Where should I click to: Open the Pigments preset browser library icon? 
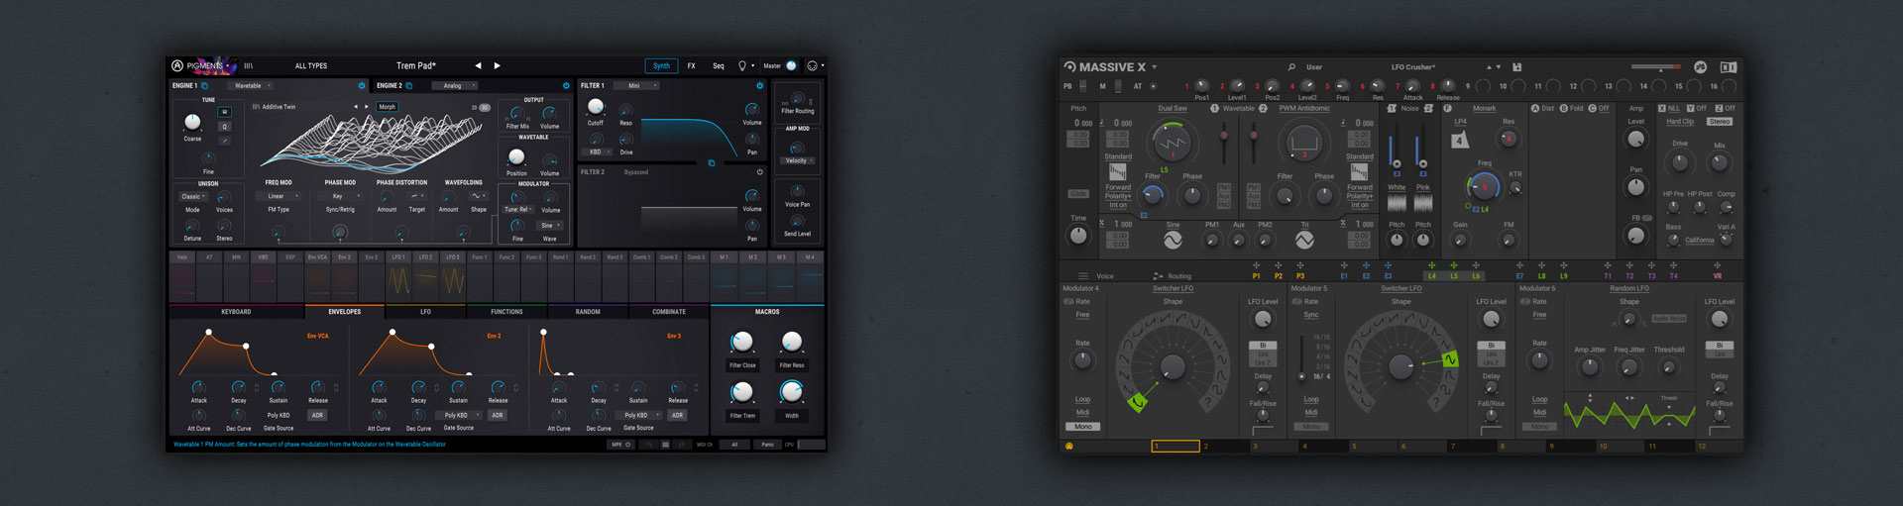(x=249, y=65)
